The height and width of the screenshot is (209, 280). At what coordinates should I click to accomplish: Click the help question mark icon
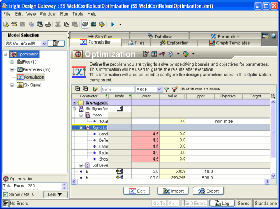coord(274,36)
